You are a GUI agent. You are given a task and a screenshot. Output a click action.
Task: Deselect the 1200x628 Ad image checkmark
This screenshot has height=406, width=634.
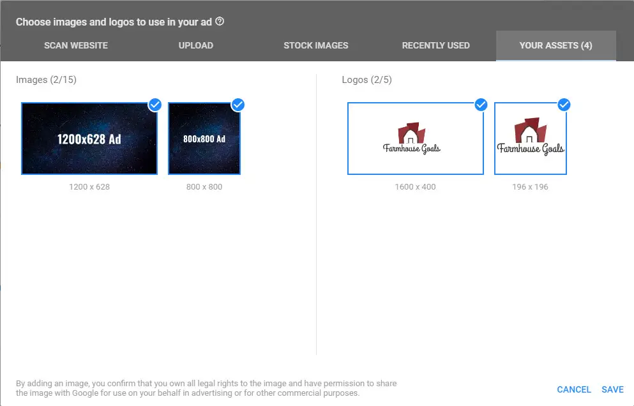155,106
